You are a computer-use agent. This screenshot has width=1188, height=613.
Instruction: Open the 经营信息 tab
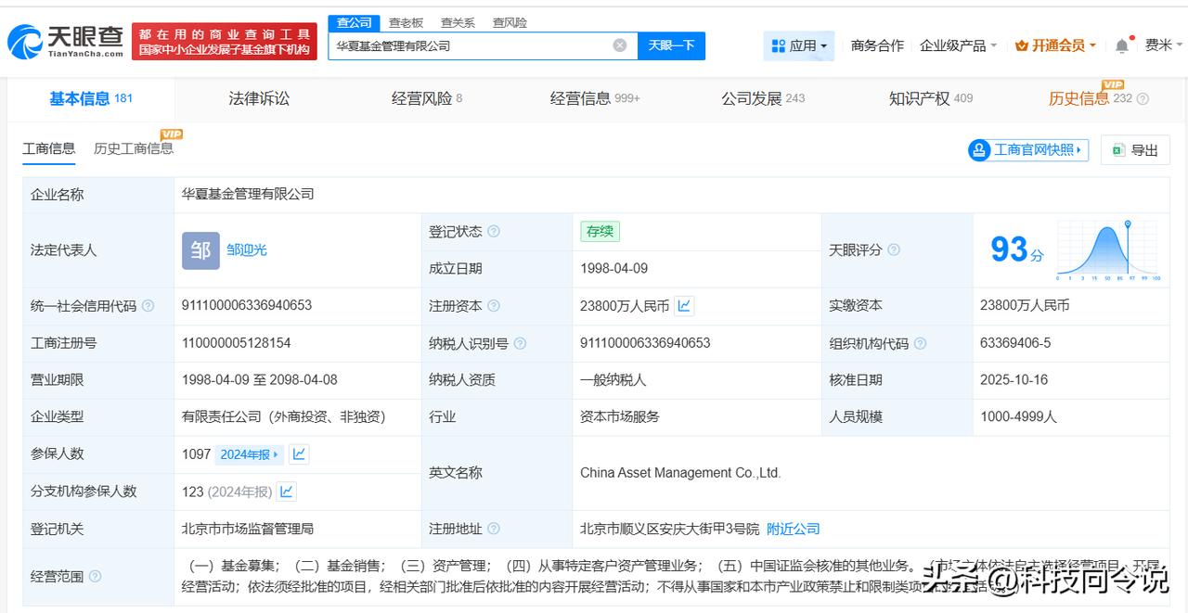click(x=595, y=98)
